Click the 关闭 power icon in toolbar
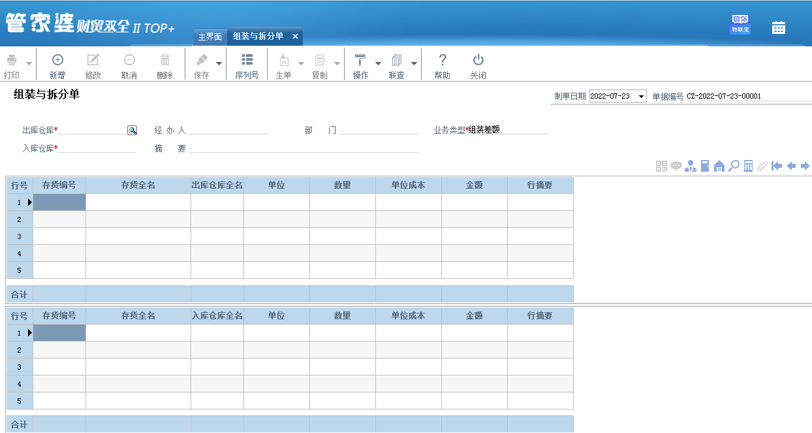The width and height of the screenshot is (812, 433). pyautogui.click(x=478, y=60)
